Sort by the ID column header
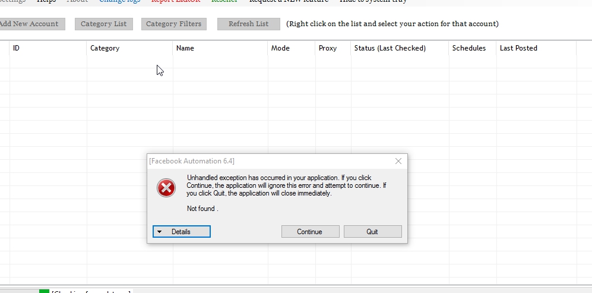This screenshot has height=293, width=592. (x=48, y=48)
